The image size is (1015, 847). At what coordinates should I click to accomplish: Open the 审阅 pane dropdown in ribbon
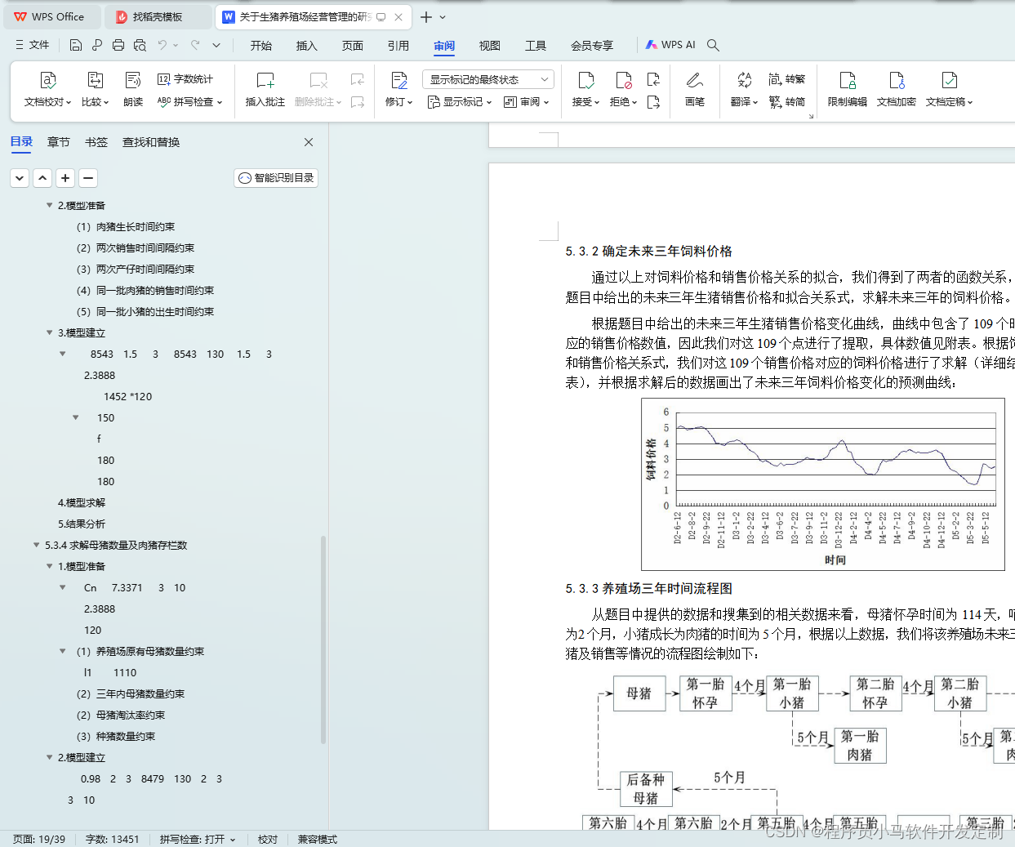click(x=527, y=102)
